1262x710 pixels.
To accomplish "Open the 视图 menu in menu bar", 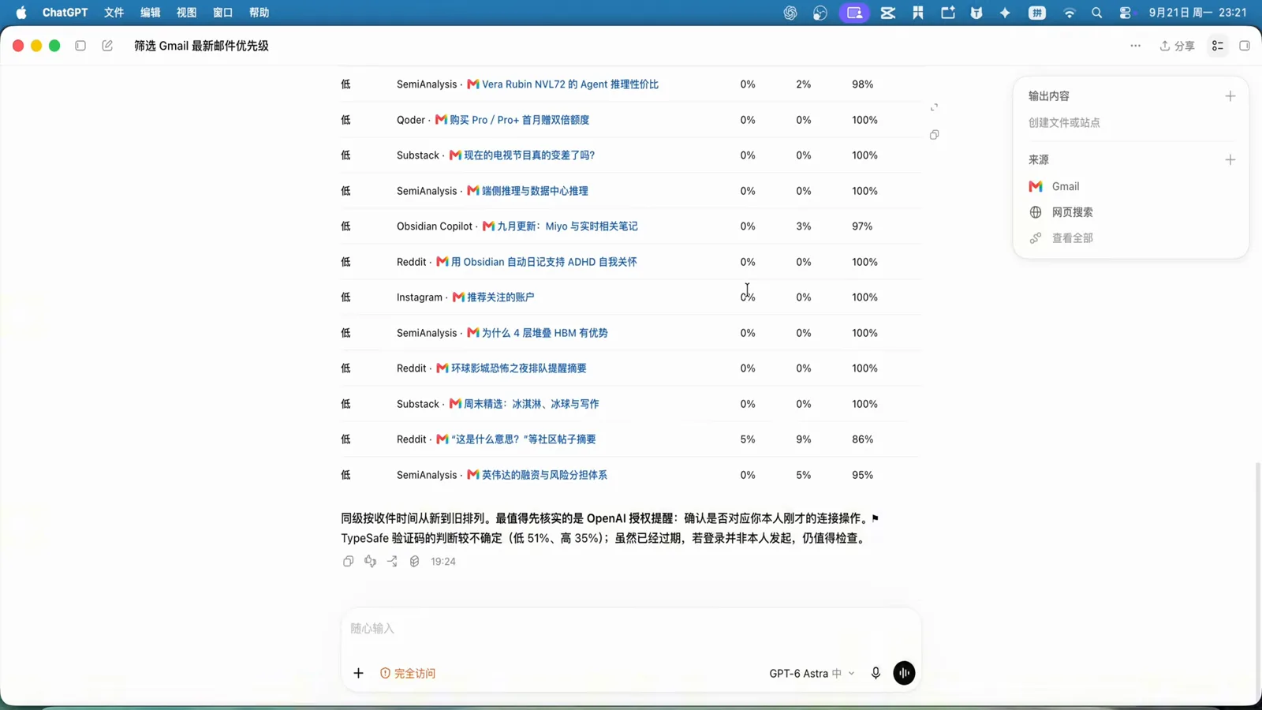I will tap(187, 13).
